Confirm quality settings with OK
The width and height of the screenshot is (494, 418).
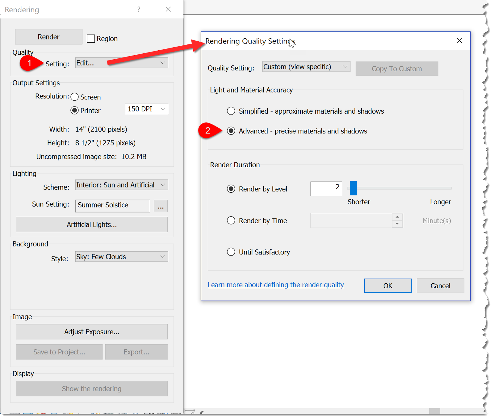click(388, 286)
